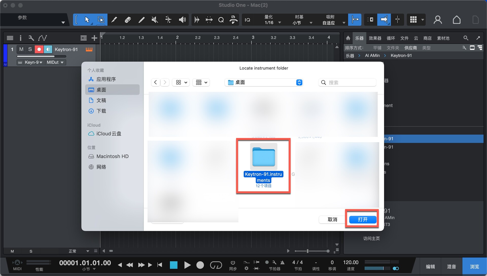
Task: Toggle the loop playback icon
Action: click(216, 265)
